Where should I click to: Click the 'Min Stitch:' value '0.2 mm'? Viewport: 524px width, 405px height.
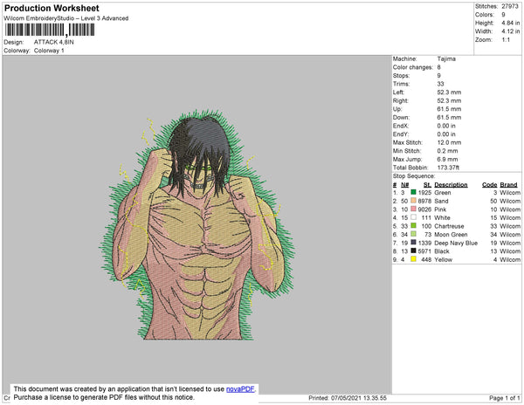point(447,151)
